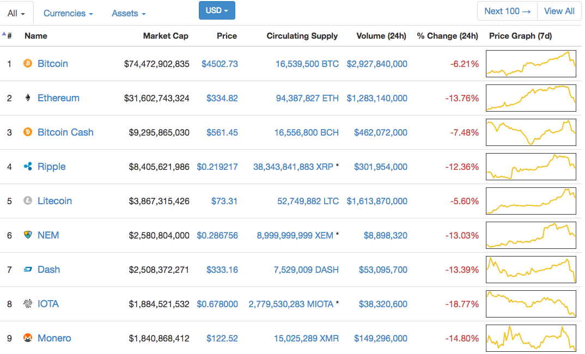Viewport: 585px width, 354px height.
Task: Click the Monero logo icon
Action: [x=28, y=338]
